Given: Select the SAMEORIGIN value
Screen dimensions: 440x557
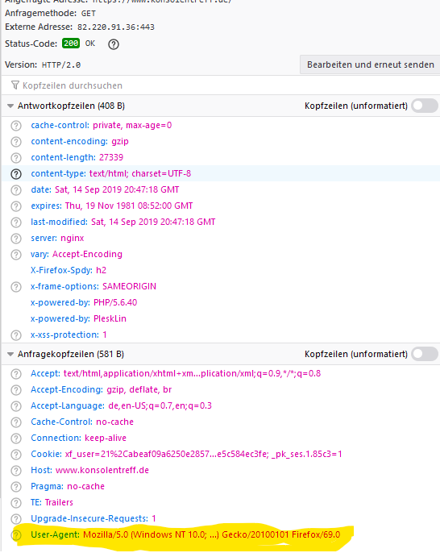Looking at the screenshot, I should click(129, 286).
